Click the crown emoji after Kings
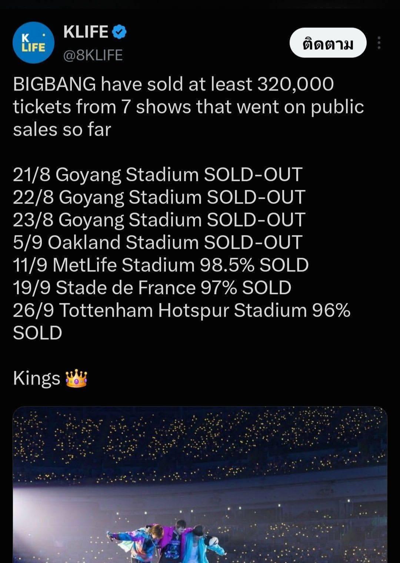The width and height of the screenshot is (400, 563). [x=76, y=378]
